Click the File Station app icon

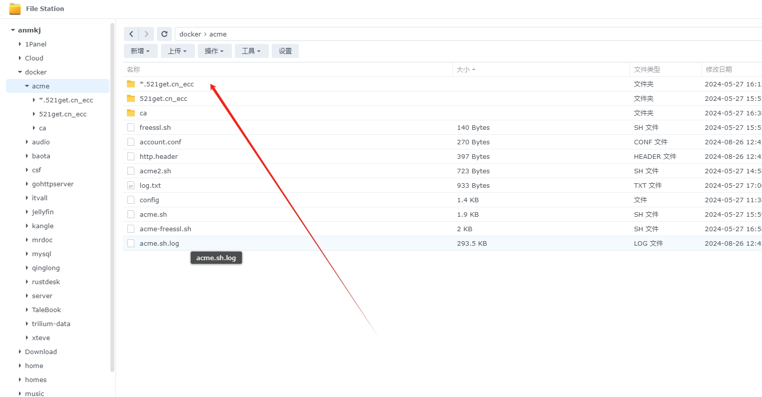point(15,8)
